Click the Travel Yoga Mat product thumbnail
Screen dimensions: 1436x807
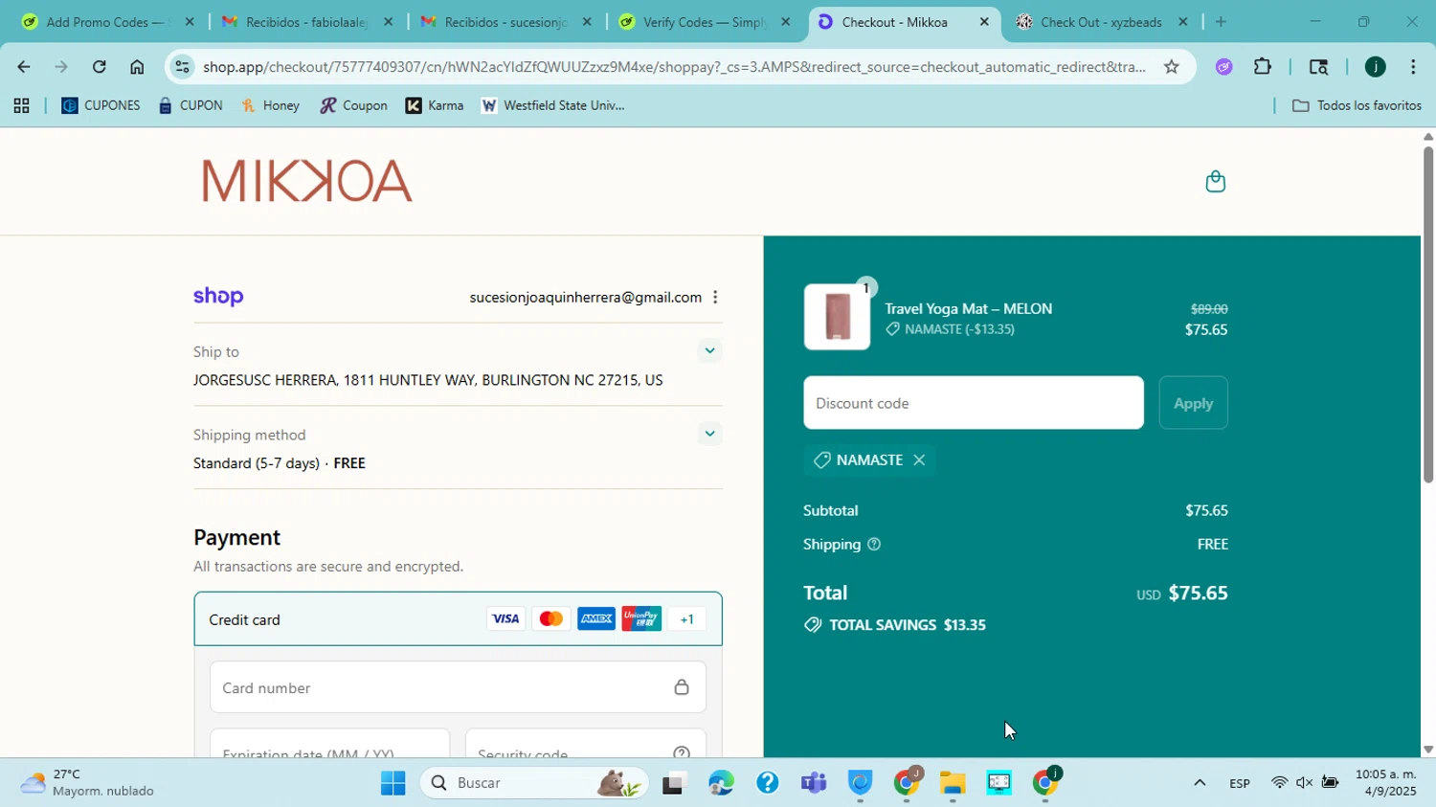coord(837,317)
